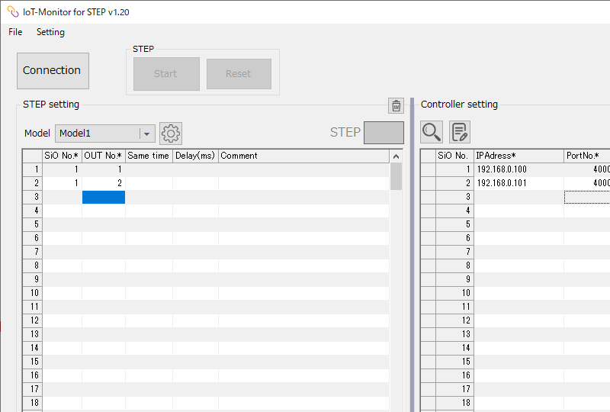
Task: Click the STEP Reset button
Action: (x=239, y=74)
